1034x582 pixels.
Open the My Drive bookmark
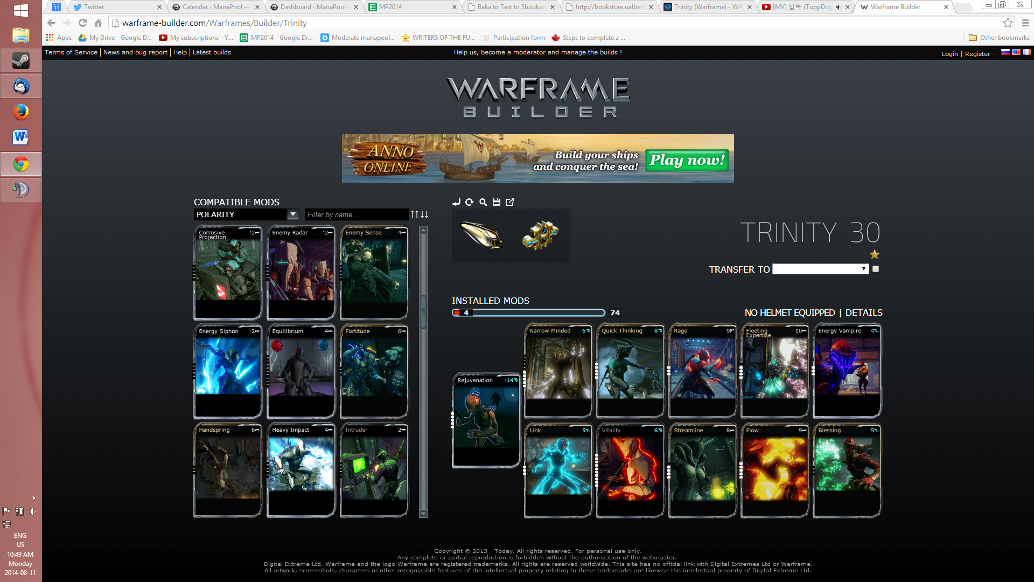pos(115,38)
